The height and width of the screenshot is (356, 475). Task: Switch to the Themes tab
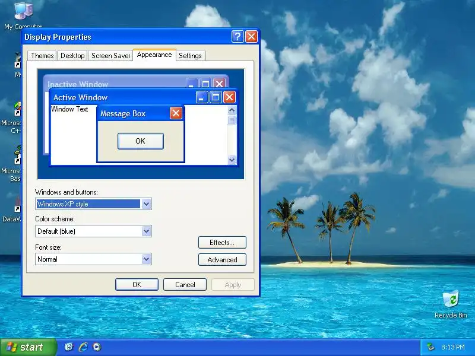pos(42,56)
